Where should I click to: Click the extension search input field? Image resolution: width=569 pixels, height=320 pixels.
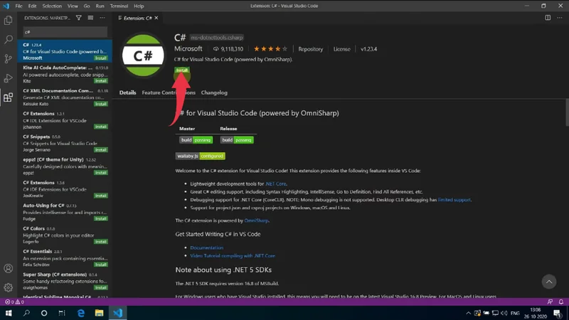(64, 32)
